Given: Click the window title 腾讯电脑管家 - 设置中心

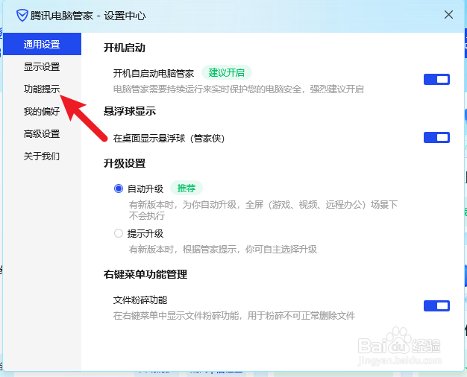Looking at the screenshot, I should pos(88,16).
